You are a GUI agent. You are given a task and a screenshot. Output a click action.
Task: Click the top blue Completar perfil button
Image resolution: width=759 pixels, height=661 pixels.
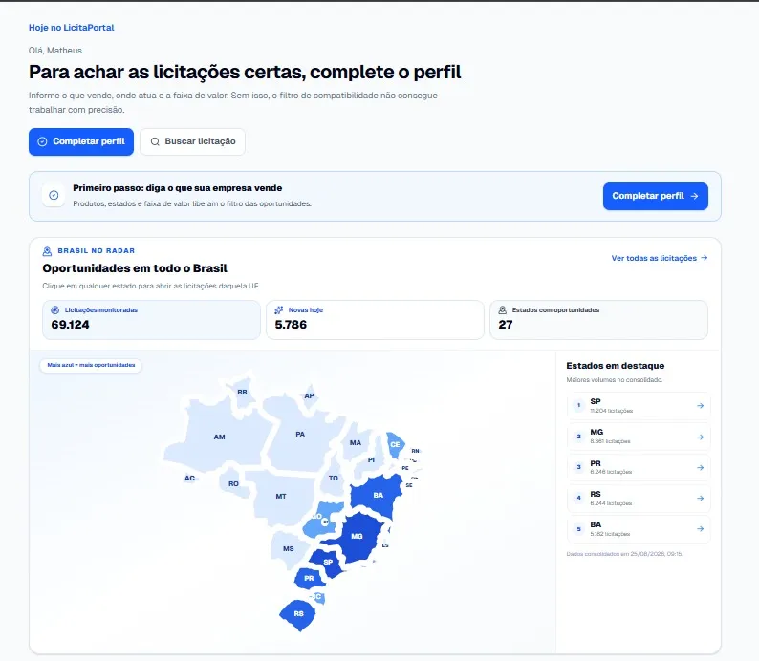pyautogui.click(x=81, y=141)
